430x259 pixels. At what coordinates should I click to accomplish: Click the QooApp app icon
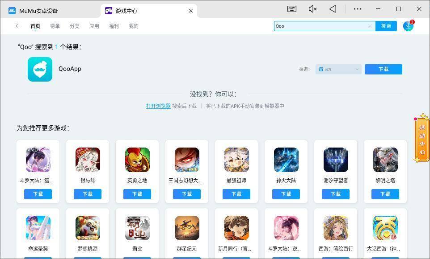coord(40,69)
